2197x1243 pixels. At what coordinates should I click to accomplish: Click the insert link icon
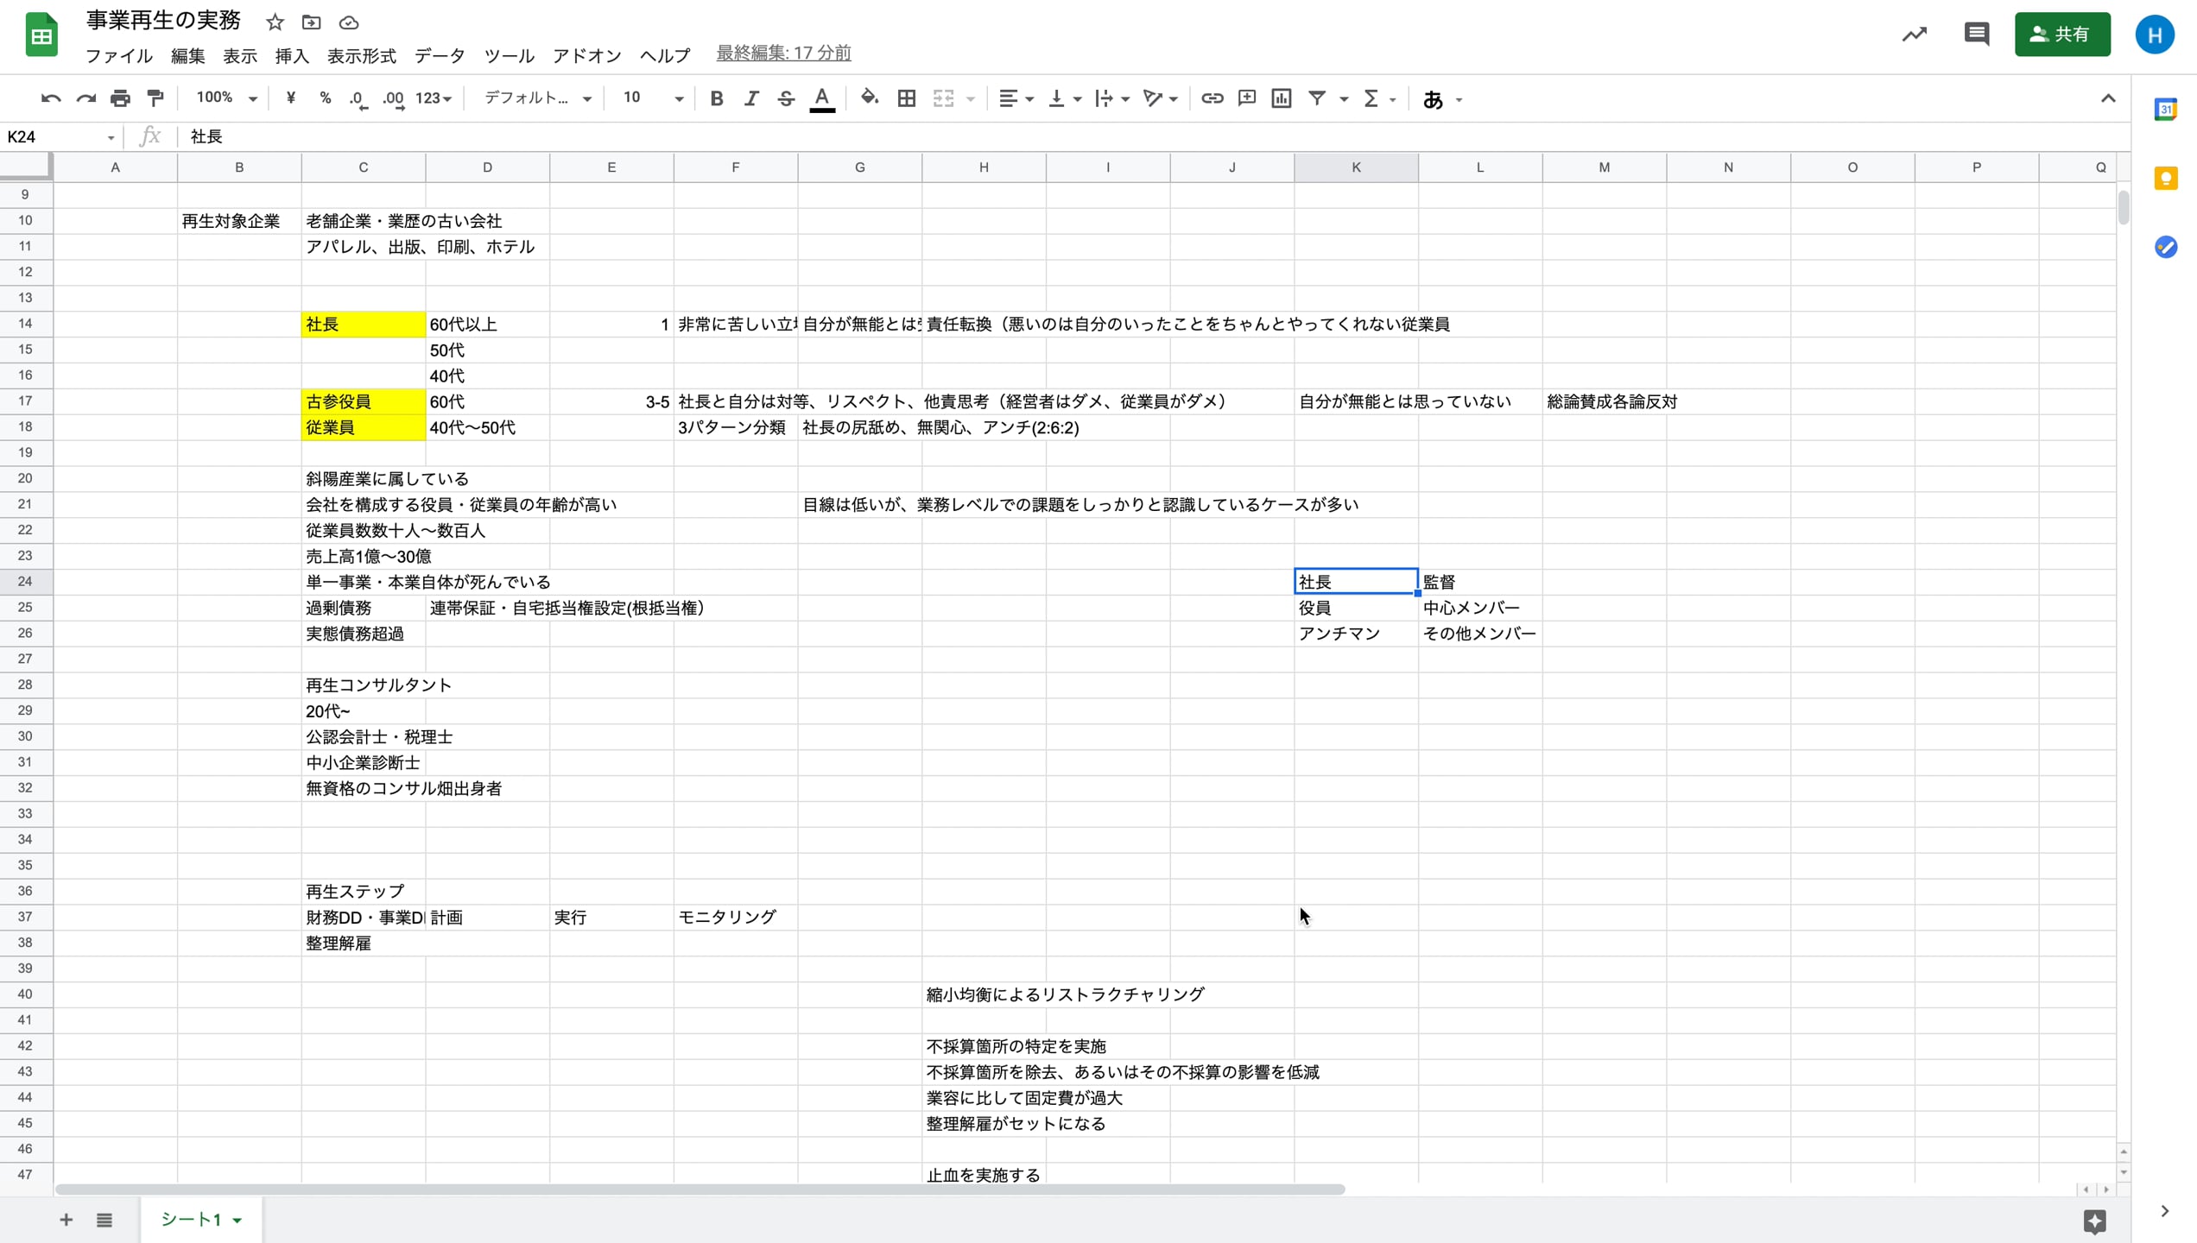coord(1212,98)
